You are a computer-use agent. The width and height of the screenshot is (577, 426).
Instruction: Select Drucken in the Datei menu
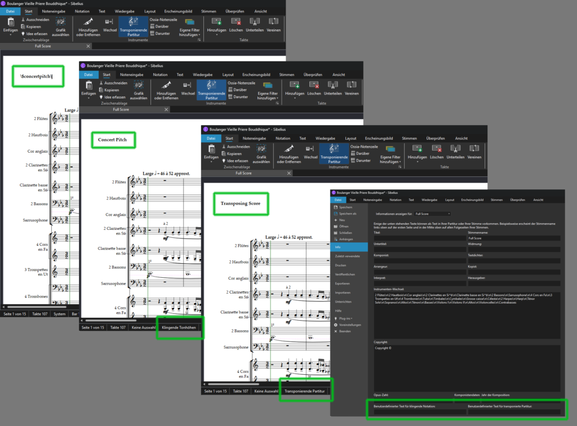[x=340, y=265]
